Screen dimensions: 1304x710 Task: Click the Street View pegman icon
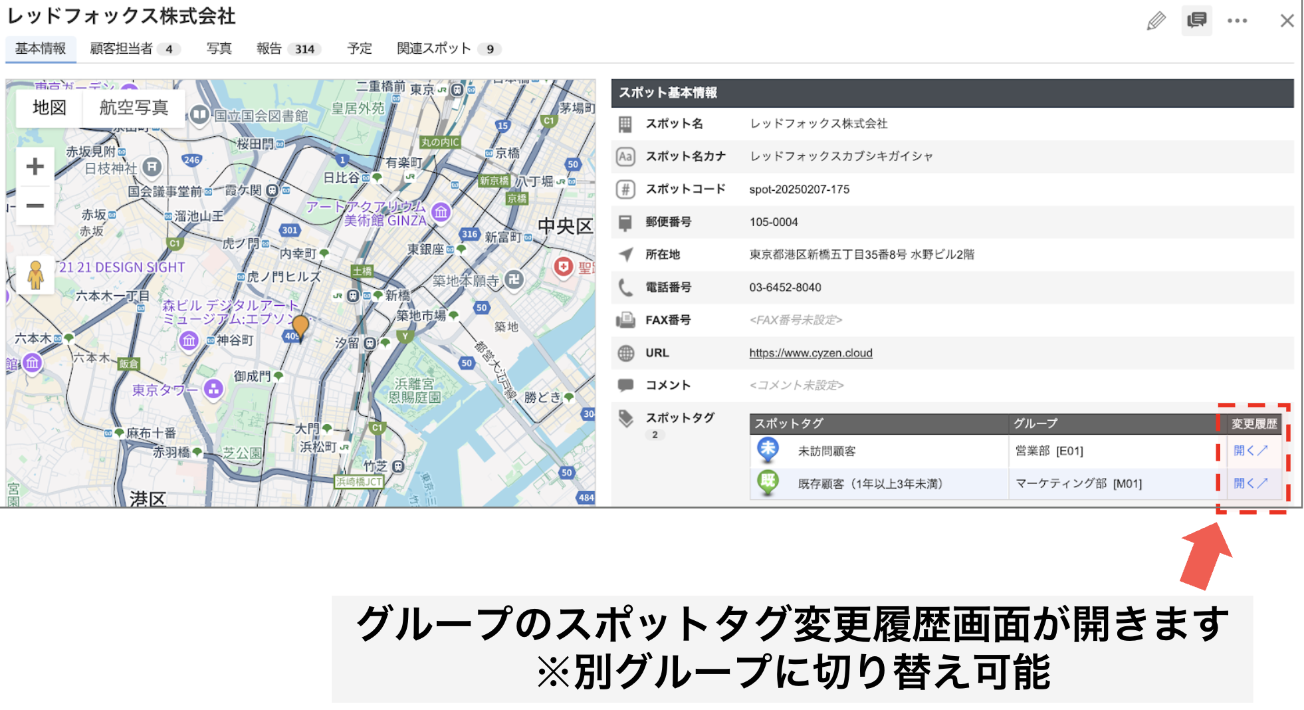(35, 275)
